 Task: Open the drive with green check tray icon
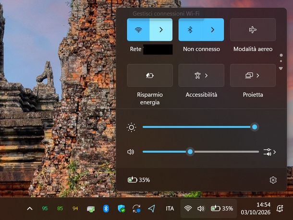(x=91, y=209)
